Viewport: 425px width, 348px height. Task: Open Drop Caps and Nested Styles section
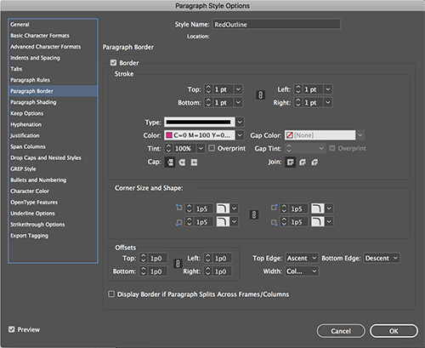click(46, 157)
